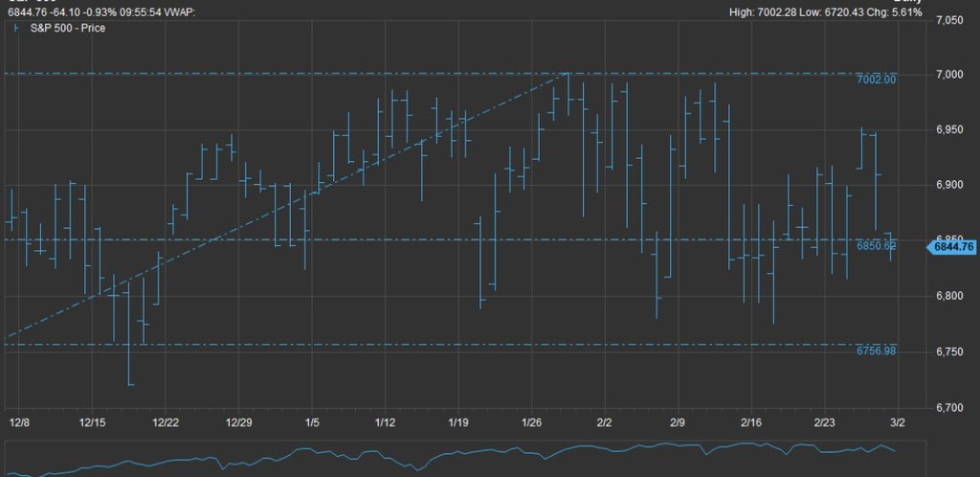Click the Chg: 5.61% value in header
This screenshot has height=477, width=980.
[x=895, y=11]
